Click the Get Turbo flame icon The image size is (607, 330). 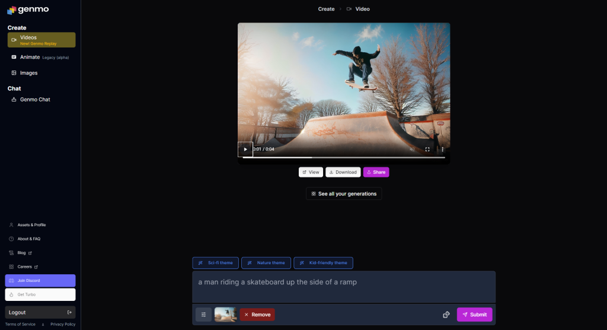pos(11,295)
